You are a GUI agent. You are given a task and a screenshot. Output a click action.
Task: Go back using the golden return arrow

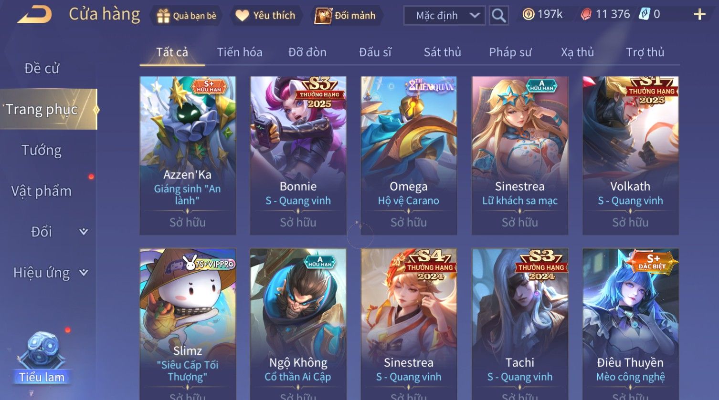coord(34,15)
